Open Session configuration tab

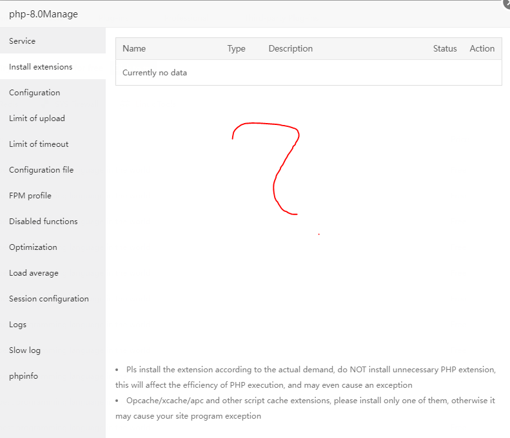[49, 299]
